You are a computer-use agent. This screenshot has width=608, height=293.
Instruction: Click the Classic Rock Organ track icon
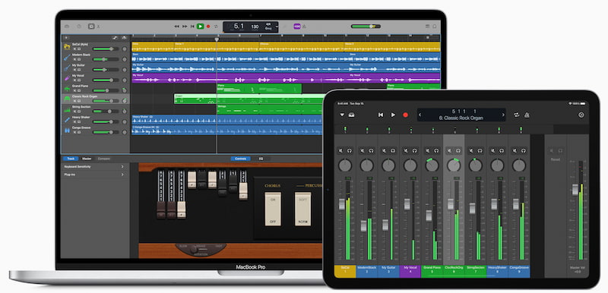pos(67,99)
